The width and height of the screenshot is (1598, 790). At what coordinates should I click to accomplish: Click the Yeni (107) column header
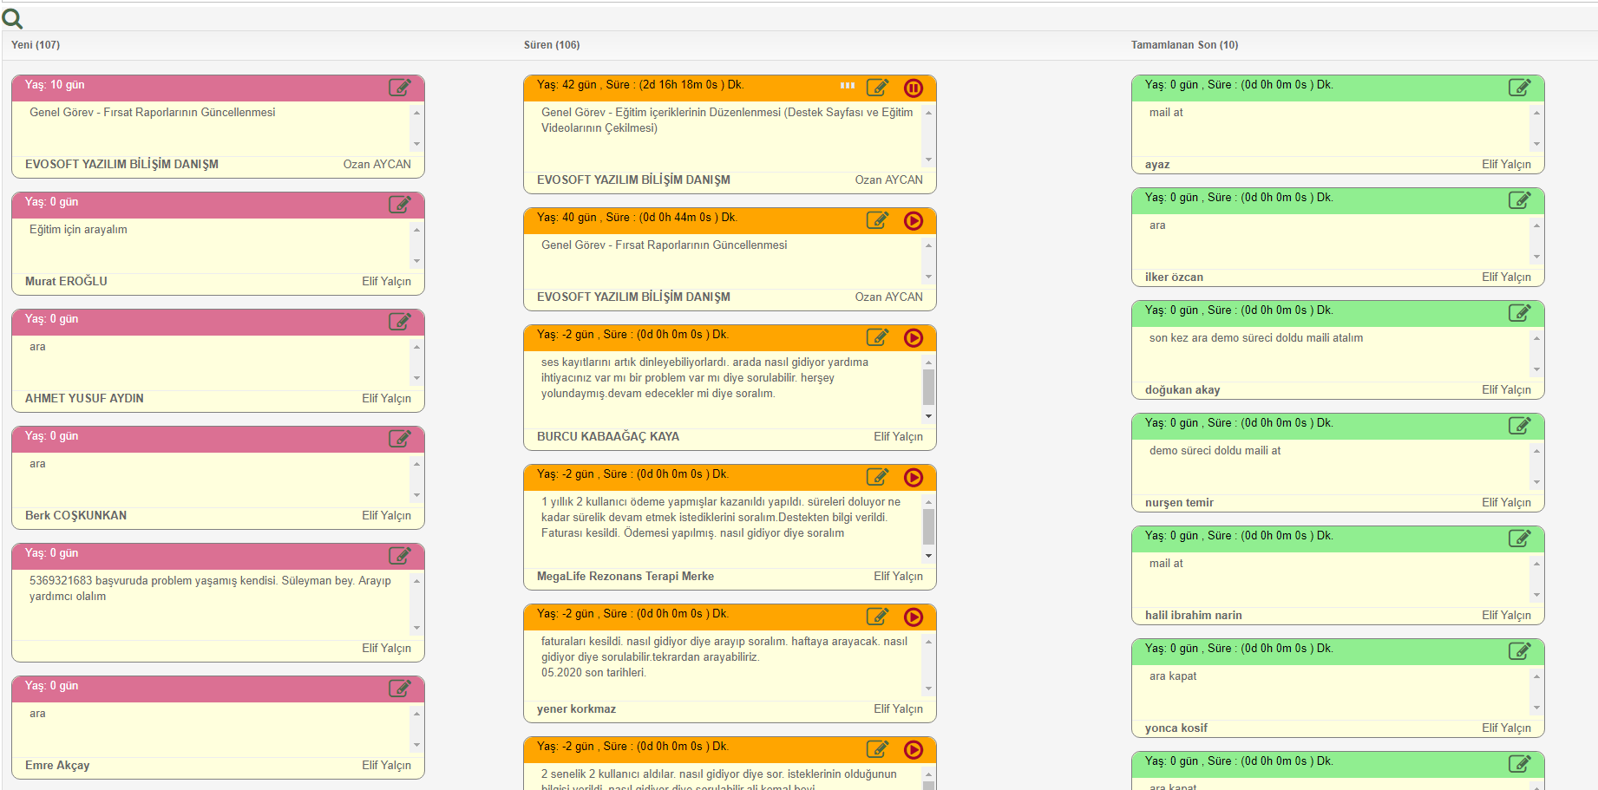[x=36, y=45]
